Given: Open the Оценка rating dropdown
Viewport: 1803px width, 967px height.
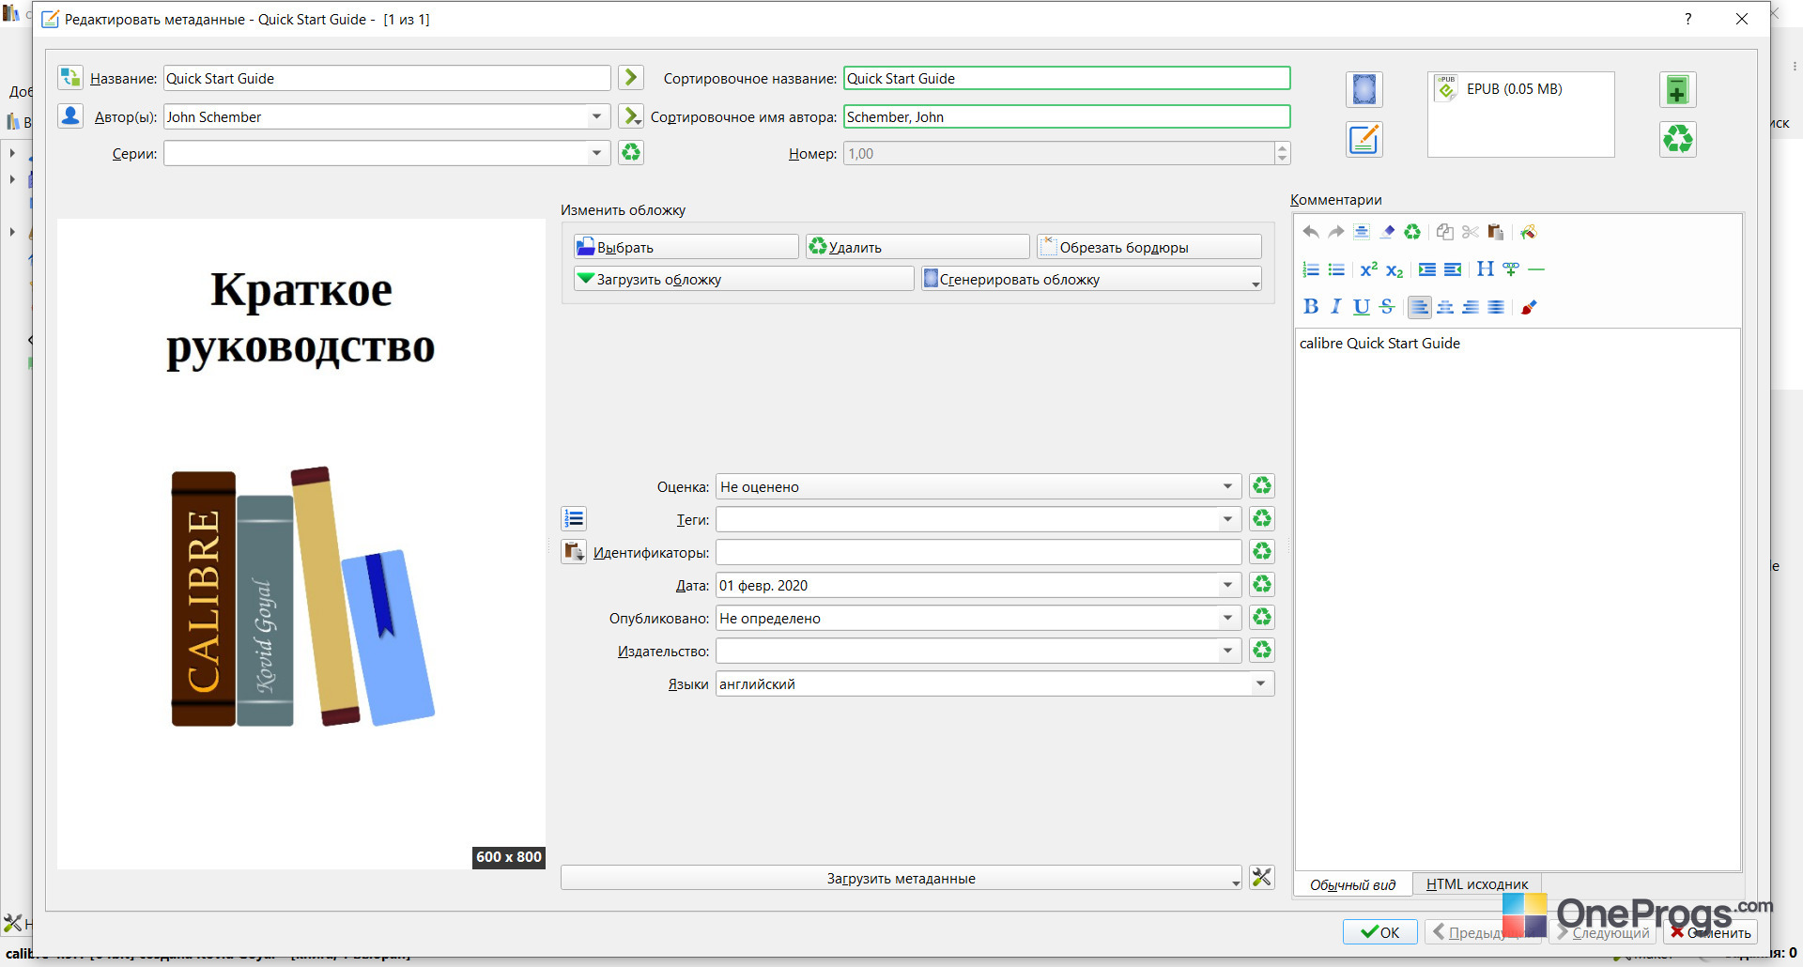Looking at the screenshot, I should pos(1227,486).
